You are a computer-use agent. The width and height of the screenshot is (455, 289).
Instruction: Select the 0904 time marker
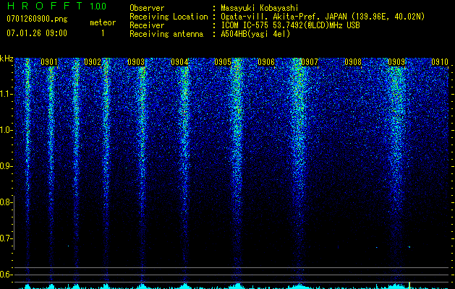point(179,63)
